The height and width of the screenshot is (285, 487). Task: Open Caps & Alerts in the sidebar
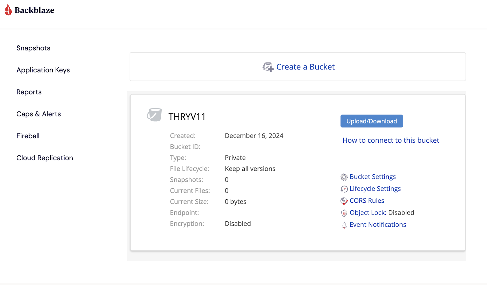pyautogui.click(x=39, y=114)
